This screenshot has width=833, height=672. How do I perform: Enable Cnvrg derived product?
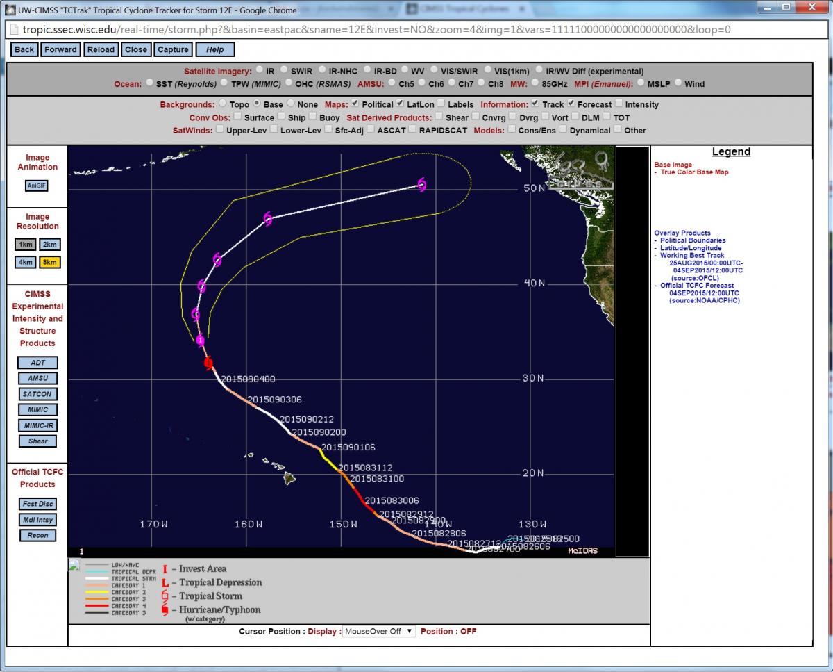pyautogui.click(x=476, y=117)
